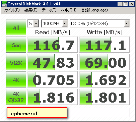Start the Seq benchmark
Screen dimensions: 136x122
(16, 45)
